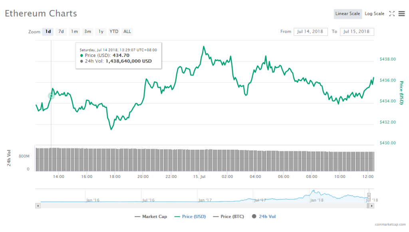Switch to Log Scale
Screen dimensions: 409x232
click(x=374, y=14)
